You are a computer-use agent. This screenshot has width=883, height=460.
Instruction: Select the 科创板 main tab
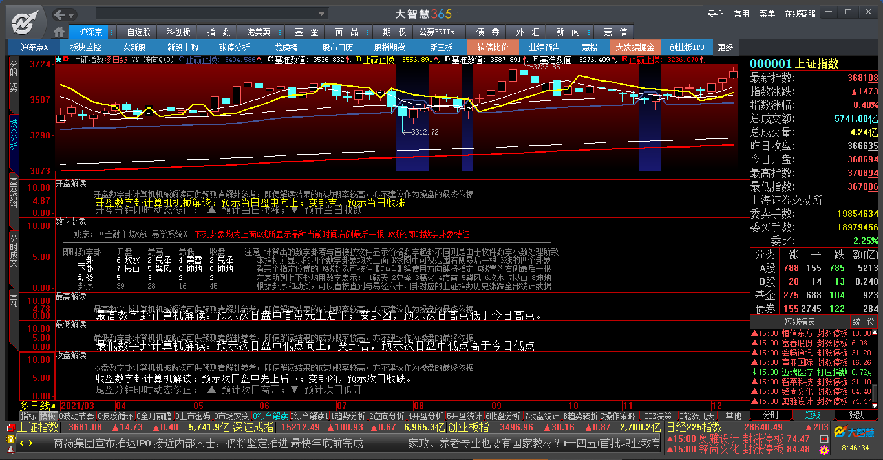[x=178, y=32]
